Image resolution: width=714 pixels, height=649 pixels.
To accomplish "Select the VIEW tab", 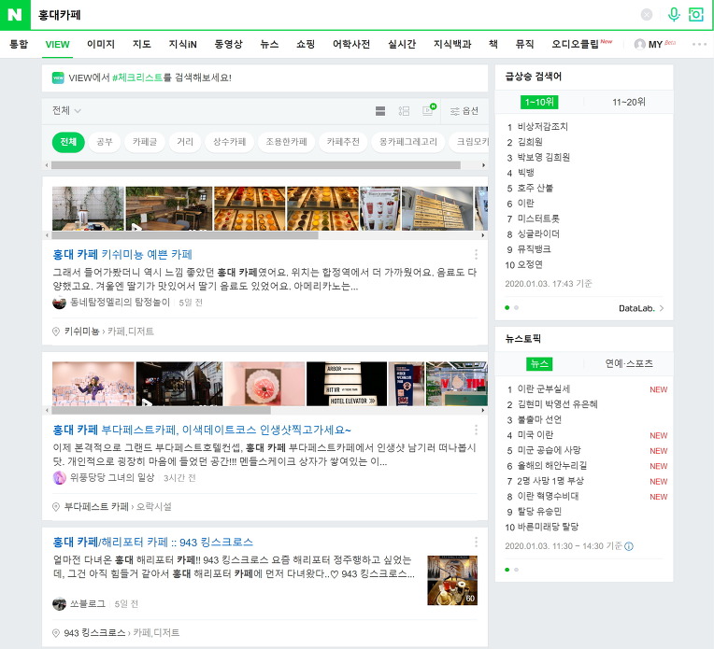I will [57, 44].
